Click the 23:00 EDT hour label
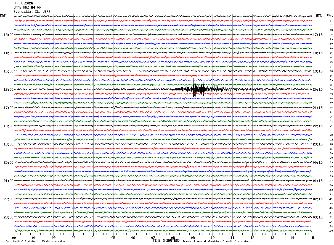 tap(9, 217)
